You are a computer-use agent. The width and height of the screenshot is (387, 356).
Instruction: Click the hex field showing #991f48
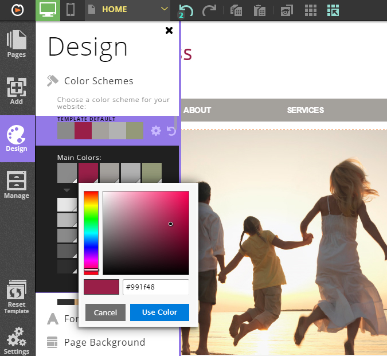coord(156,287)
